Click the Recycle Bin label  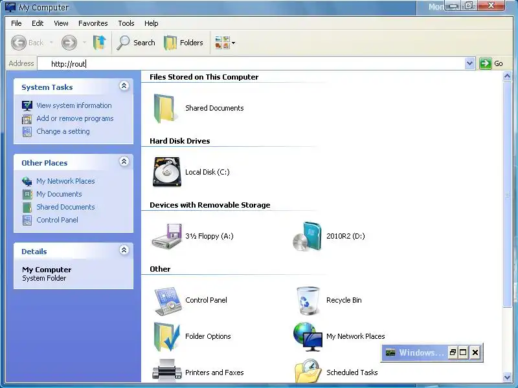pyautogui.click(x=344, y=300)
